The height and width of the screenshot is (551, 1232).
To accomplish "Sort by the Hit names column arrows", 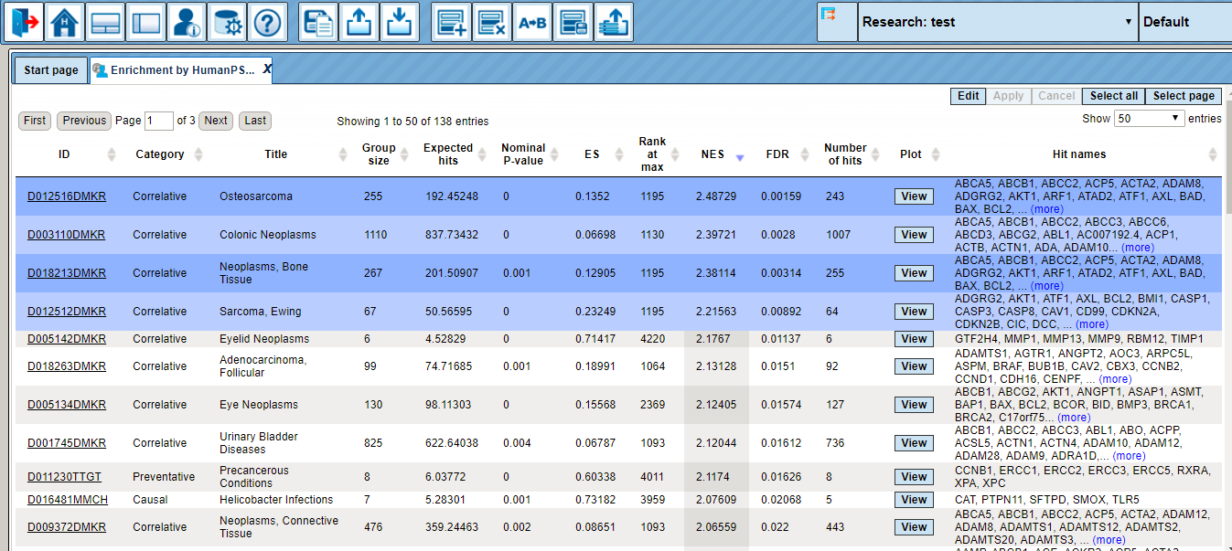I will (x=1213, y=154).
